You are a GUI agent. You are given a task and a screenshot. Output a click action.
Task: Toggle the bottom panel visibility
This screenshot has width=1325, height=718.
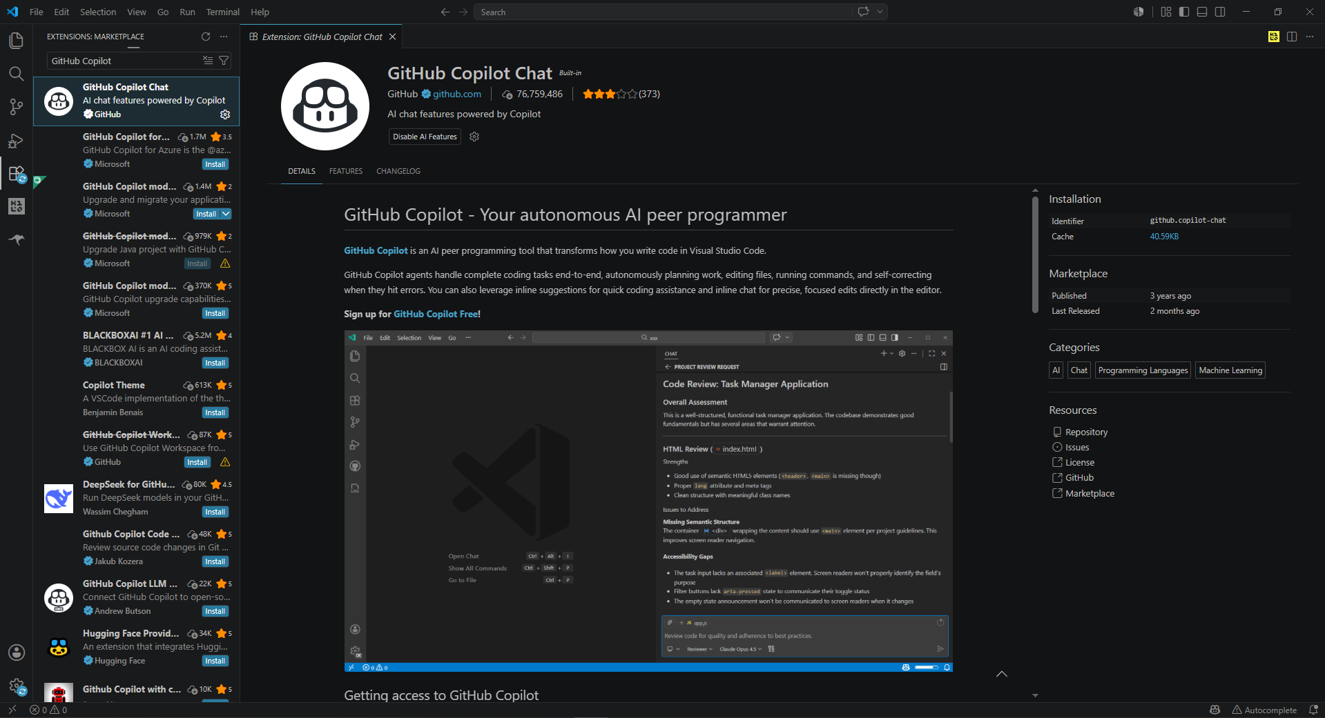[x=1202, y=12]
